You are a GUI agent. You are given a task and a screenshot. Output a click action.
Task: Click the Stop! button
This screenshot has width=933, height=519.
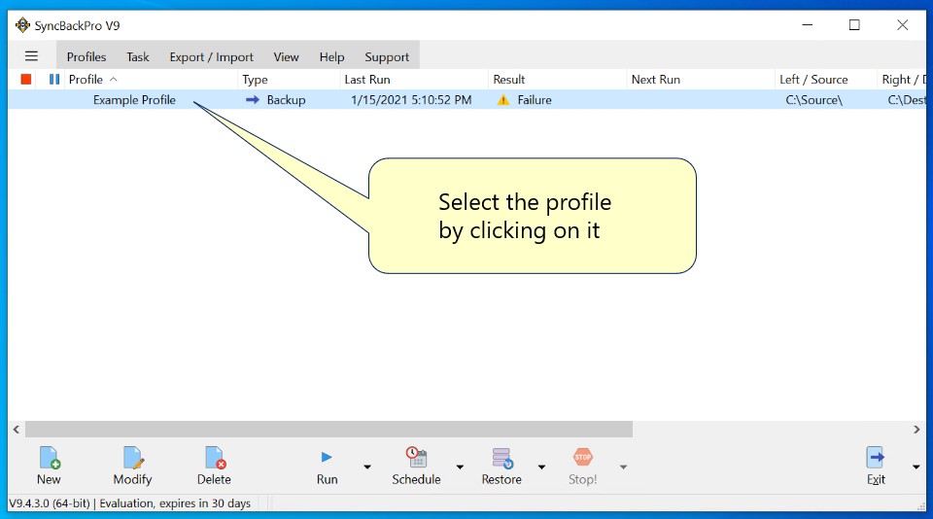coord(582,466)
